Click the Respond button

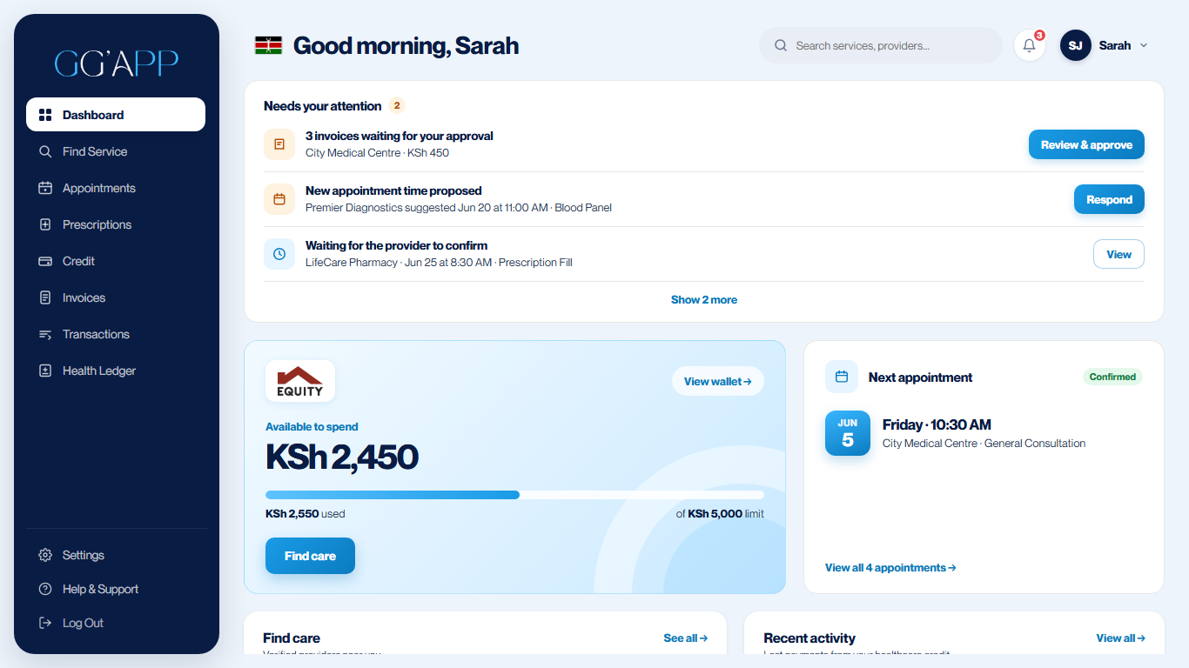click(1109, 199)
